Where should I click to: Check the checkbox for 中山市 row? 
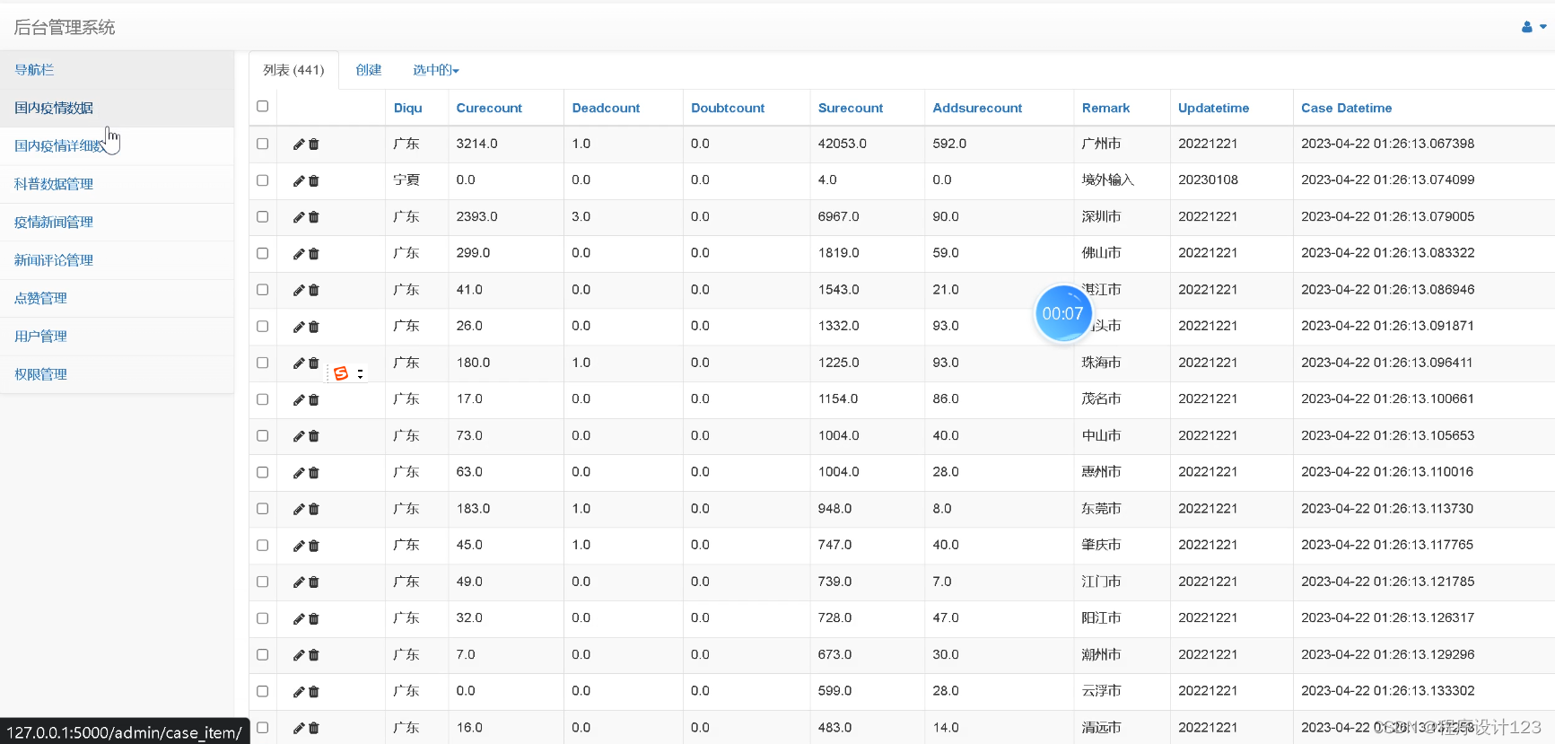[x=262, y=435]
